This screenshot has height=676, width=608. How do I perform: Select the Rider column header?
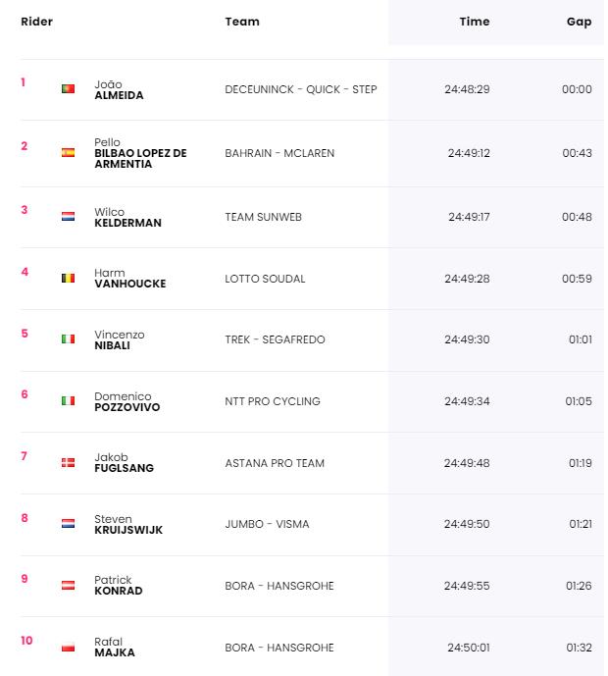point(36,22)
